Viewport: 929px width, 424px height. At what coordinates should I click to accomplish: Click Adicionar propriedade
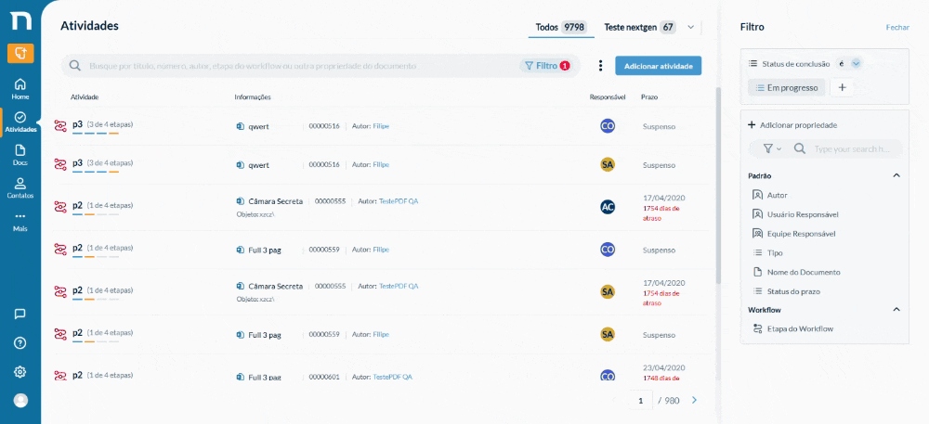[x=792, y=125]
